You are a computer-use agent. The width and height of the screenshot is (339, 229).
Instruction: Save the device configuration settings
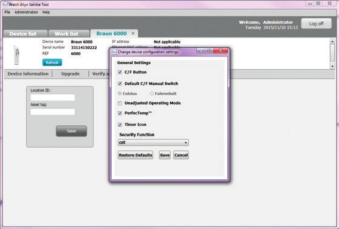[x=165, y=155]
